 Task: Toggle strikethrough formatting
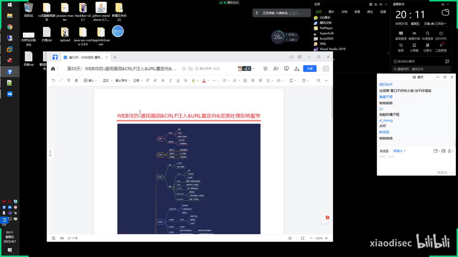pyautogui.click(x=185, y=81)
